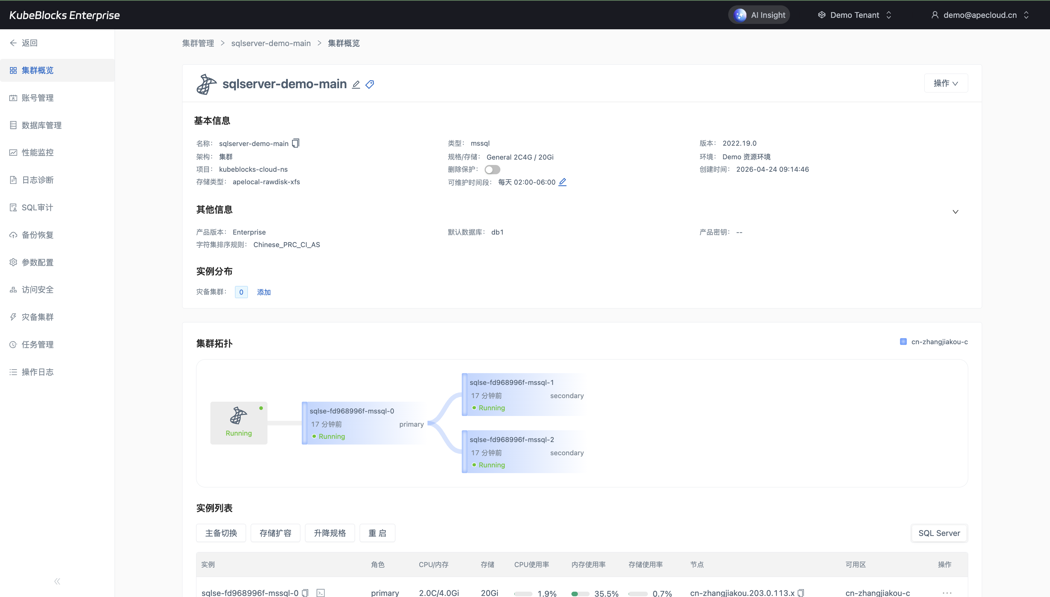1050x597 pixels.
Task: Collapse the left sidebar with double-chevron icon
Action: [x=57, y=581]
